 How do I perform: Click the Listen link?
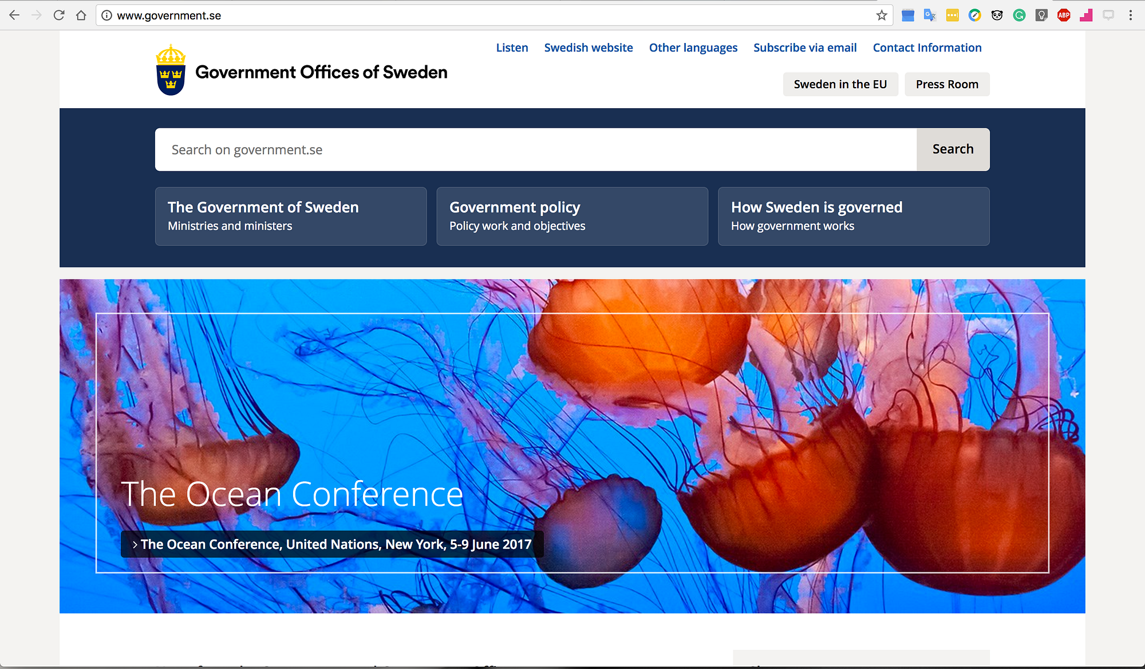click(512, 48)
